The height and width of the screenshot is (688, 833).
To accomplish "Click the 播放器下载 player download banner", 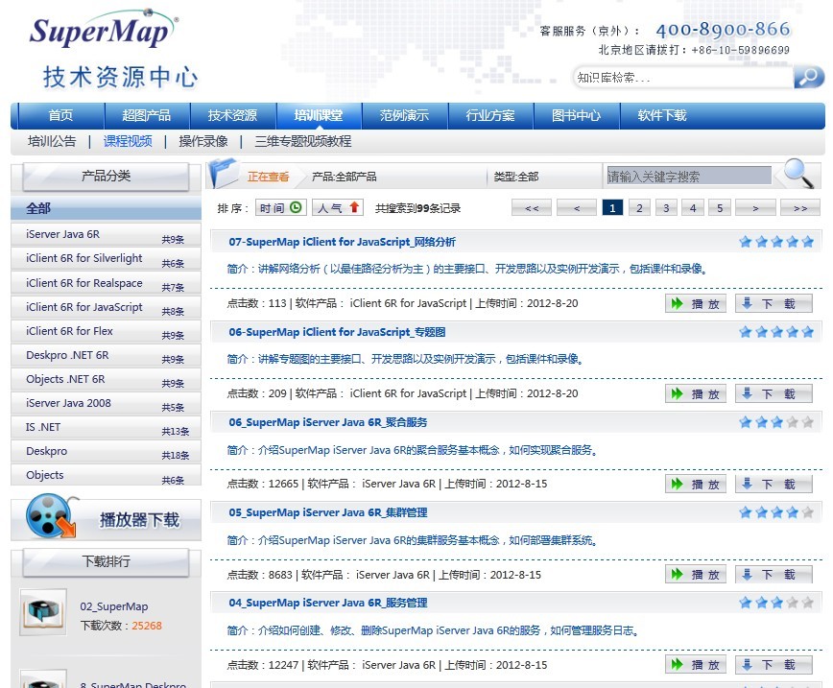I will click(x=107, y=518).
